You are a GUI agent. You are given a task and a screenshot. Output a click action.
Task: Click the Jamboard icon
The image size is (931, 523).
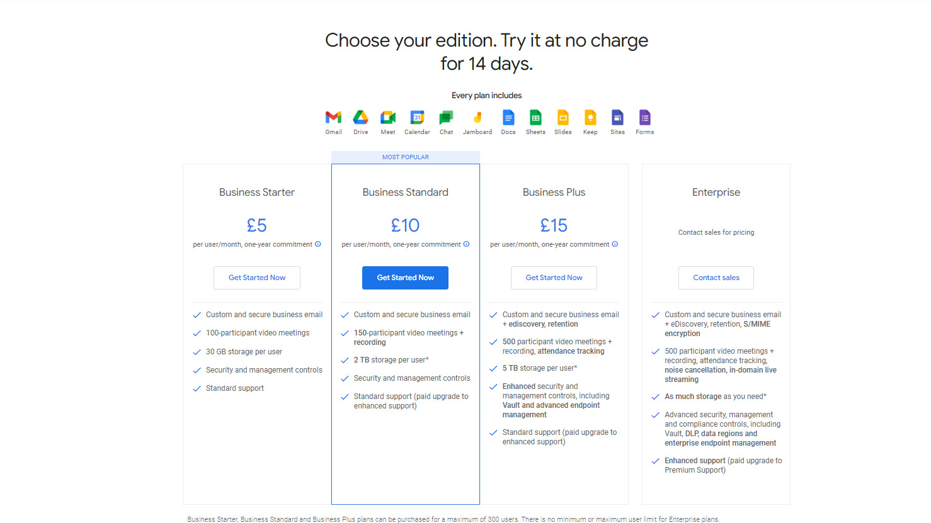point(477,118)
